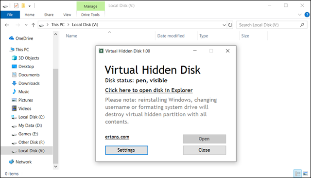This screenshot has height=178, width=311.
Task: Open the ertons.com link
Action: click(x=117, y=137)
